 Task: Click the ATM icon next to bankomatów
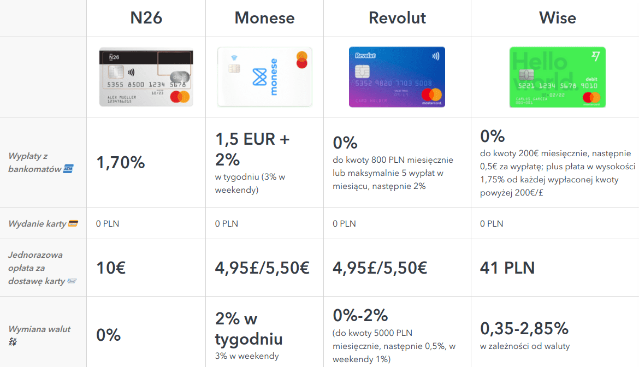click(x=68, y=169)
